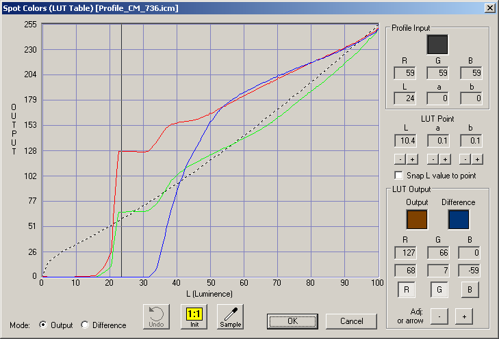
Task: Enable Snap L value to point
Action: (x=398, y=176)
